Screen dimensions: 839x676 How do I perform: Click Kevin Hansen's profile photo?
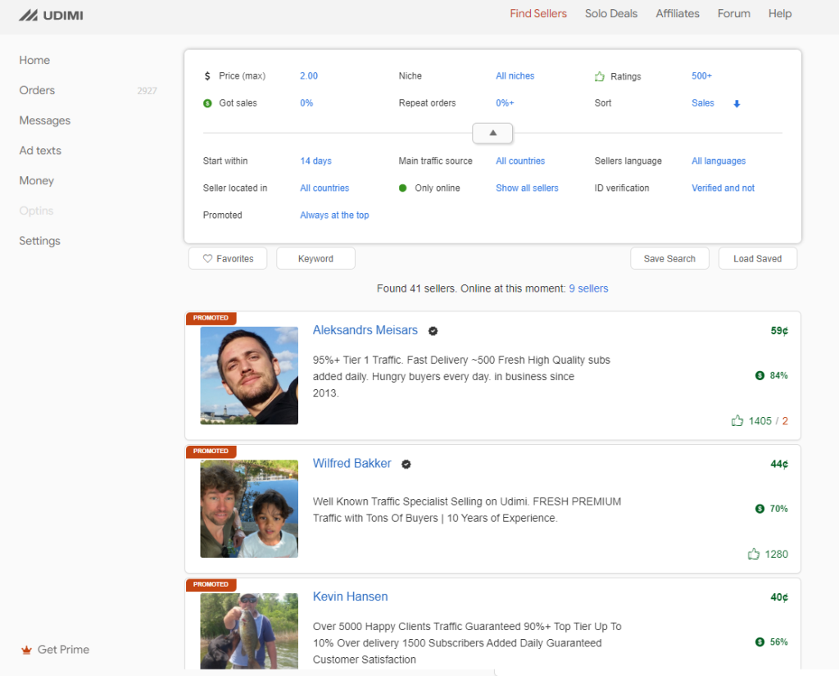pos(249,631)
